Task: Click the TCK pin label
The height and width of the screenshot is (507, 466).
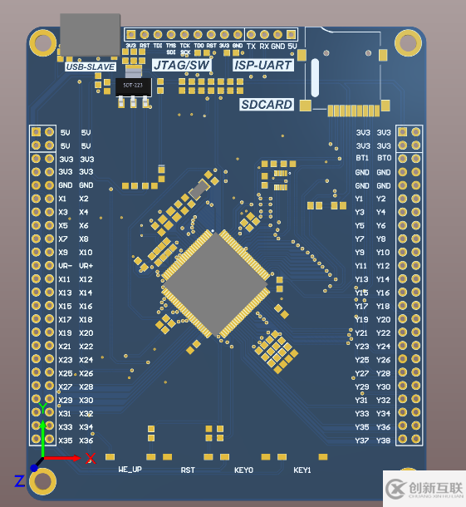Action: pos(185,46)
